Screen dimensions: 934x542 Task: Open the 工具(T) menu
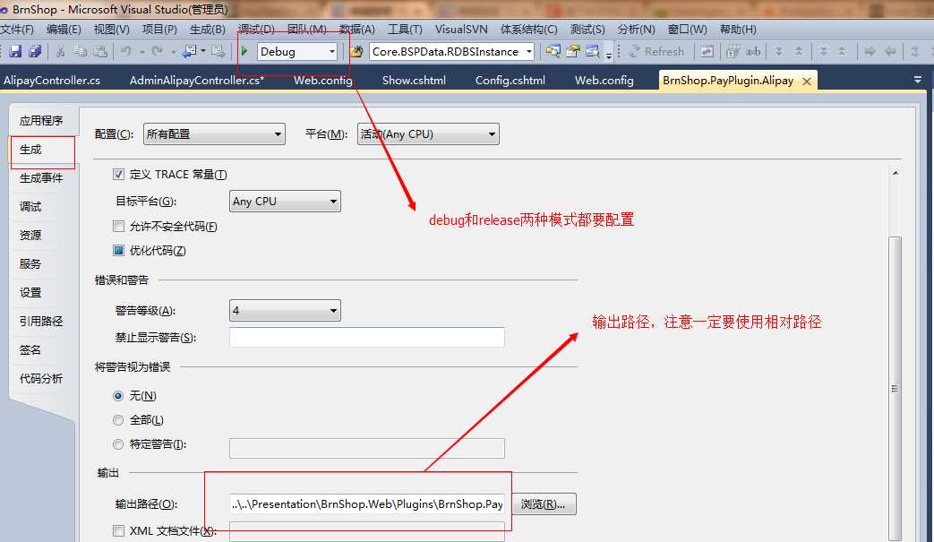405,30
